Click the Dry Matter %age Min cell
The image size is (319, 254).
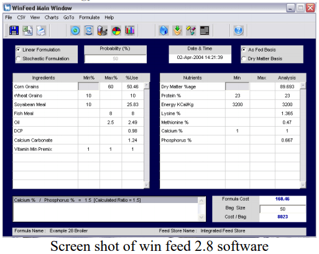click(x=237, y=86)
